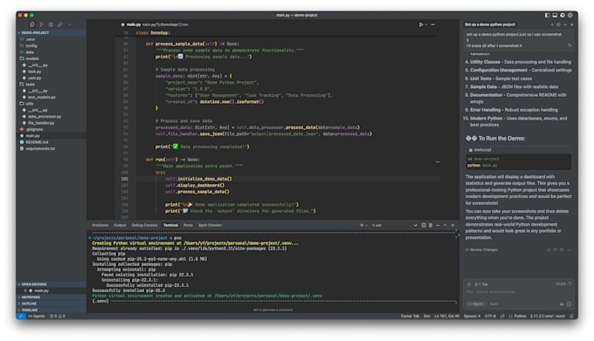This screenshot has height=341, width=594.
Task: Open task.py in the models folder
Action: pyautogui.click(x=52, y=72)
